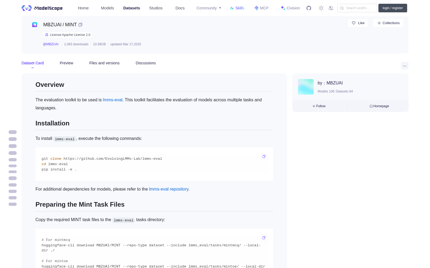430x268 pixels.
Task: Open the lmms-eval repository link
Action: (169, 189)
